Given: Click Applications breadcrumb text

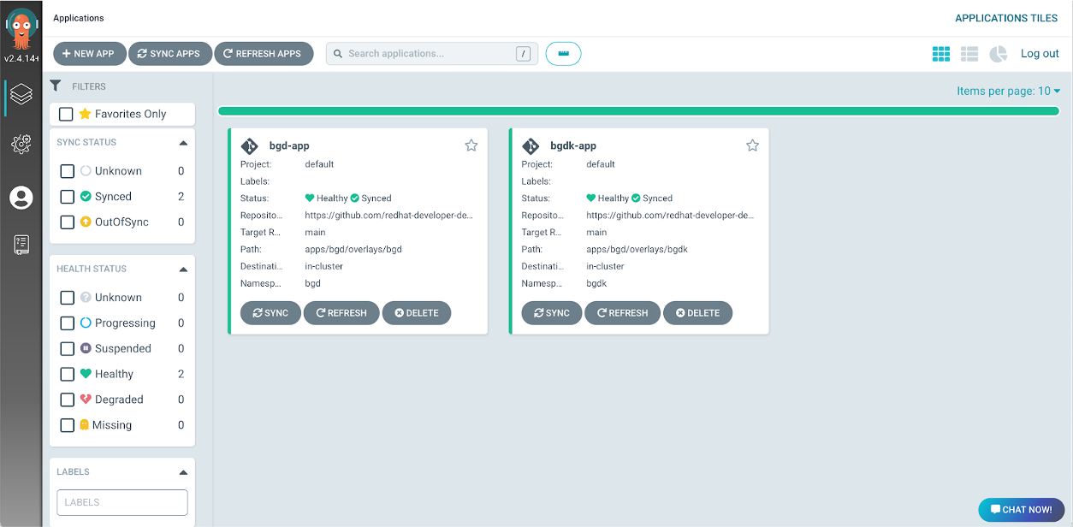Looking at the screenshot, I should click(x=79, y=18).
